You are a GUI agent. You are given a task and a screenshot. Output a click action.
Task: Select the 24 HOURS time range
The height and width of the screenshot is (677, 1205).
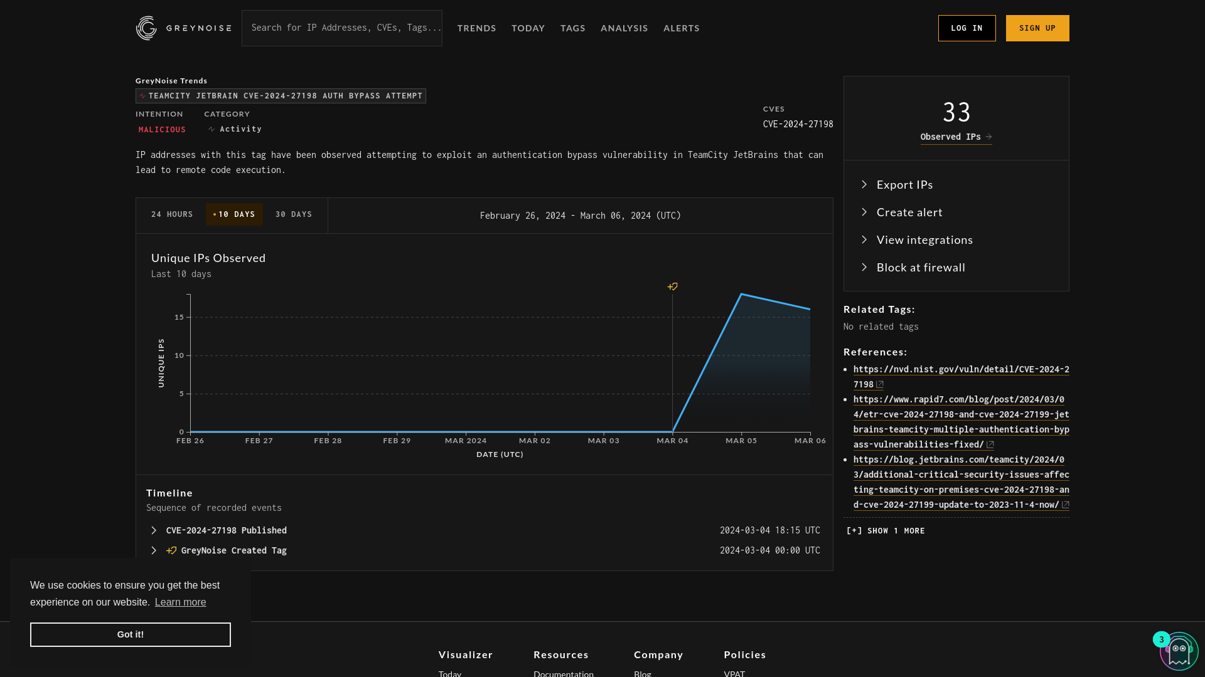pos(172,214)
